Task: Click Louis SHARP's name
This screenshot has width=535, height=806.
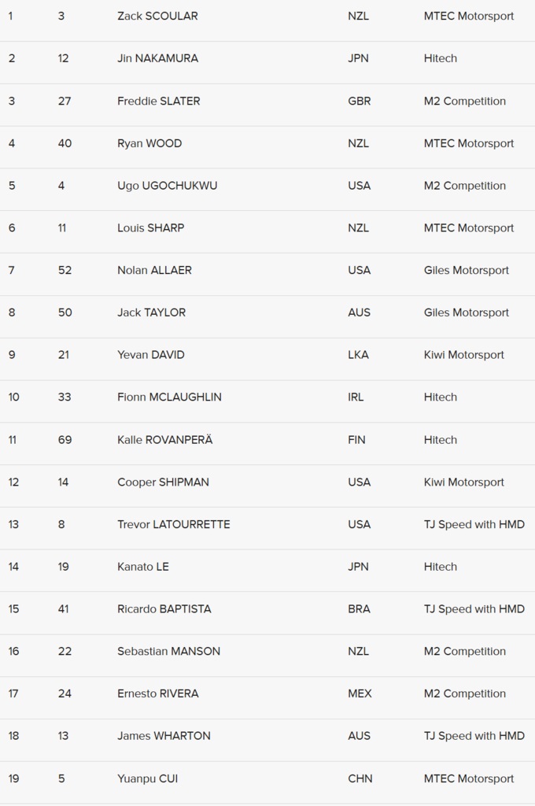Action: pos(150,228)
